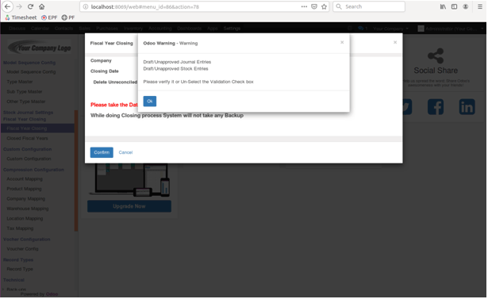Click the Your Company Logo image
488x299 pixels.
40,48
